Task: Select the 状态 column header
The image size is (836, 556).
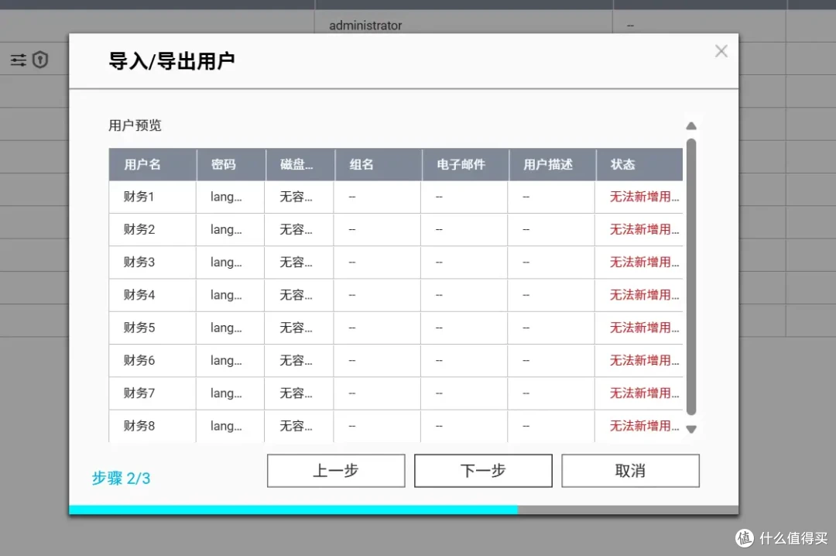Action: [x=639, y=164]
